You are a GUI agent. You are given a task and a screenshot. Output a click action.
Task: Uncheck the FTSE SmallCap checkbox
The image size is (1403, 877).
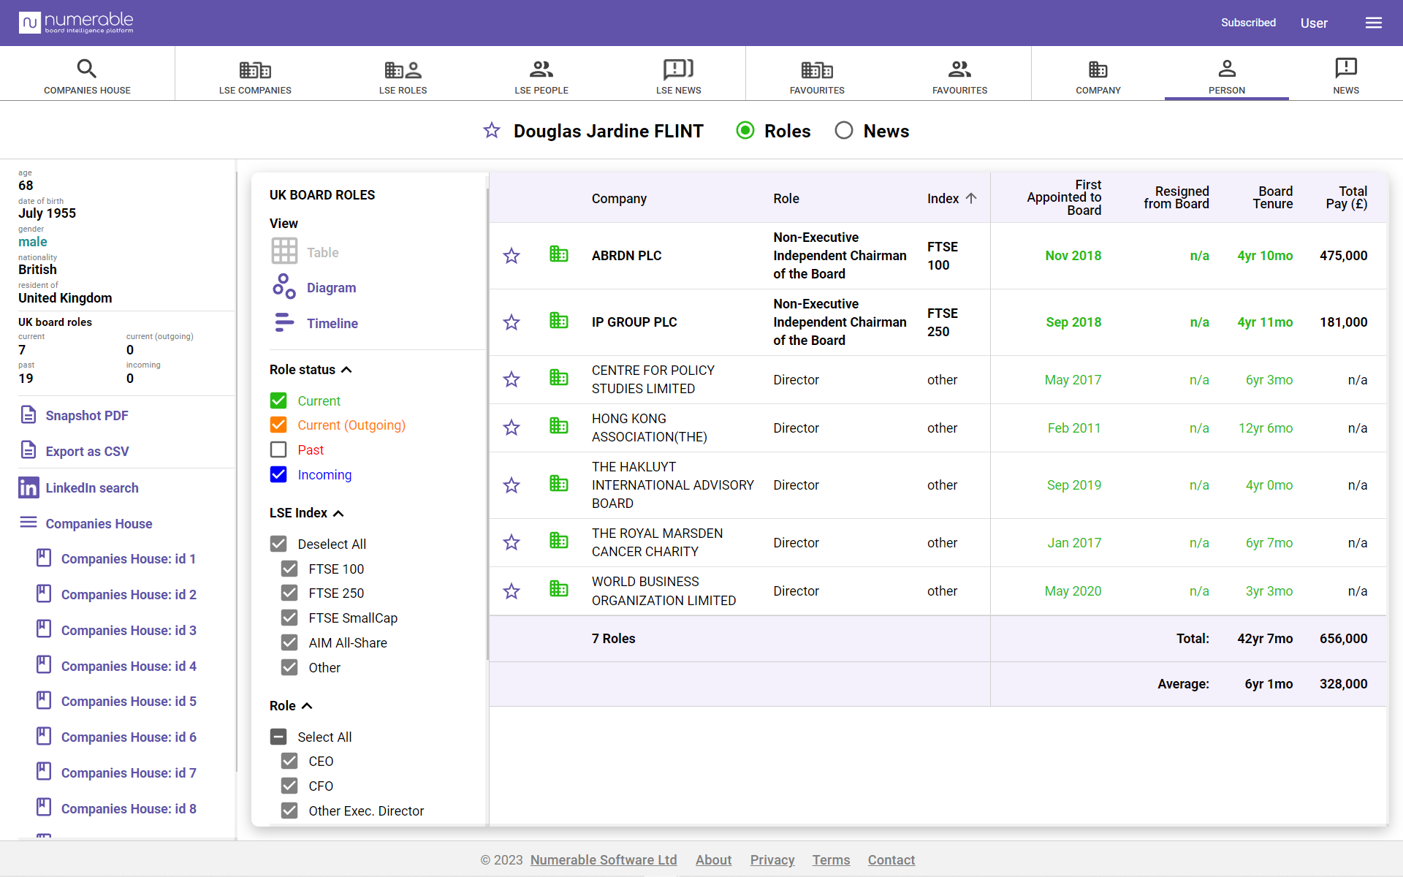pos(289,618)
